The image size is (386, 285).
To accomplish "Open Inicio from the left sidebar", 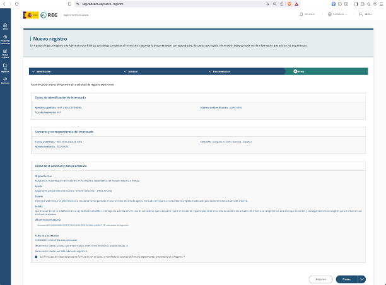I will pyautogui.click(x=5, y=26).
